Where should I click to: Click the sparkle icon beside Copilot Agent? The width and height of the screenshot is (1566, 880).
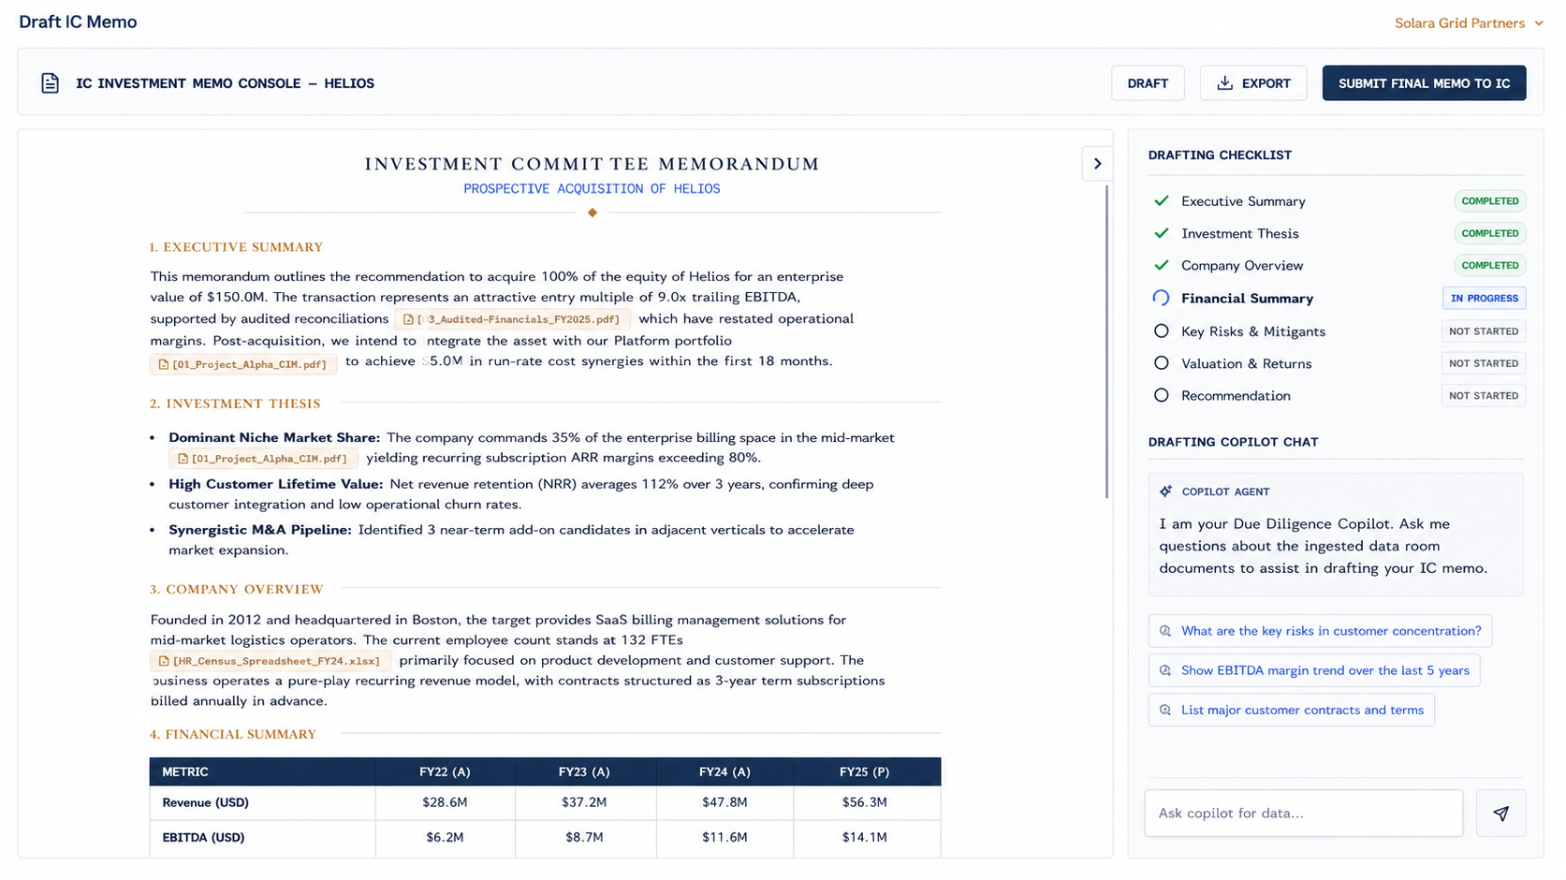pyautogui.click(x=1165, y=491)
